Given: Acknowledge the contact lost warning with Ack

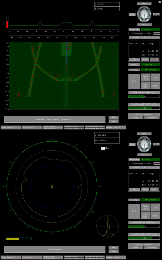Looking at the screenshot, I should (x=113, y=121).
